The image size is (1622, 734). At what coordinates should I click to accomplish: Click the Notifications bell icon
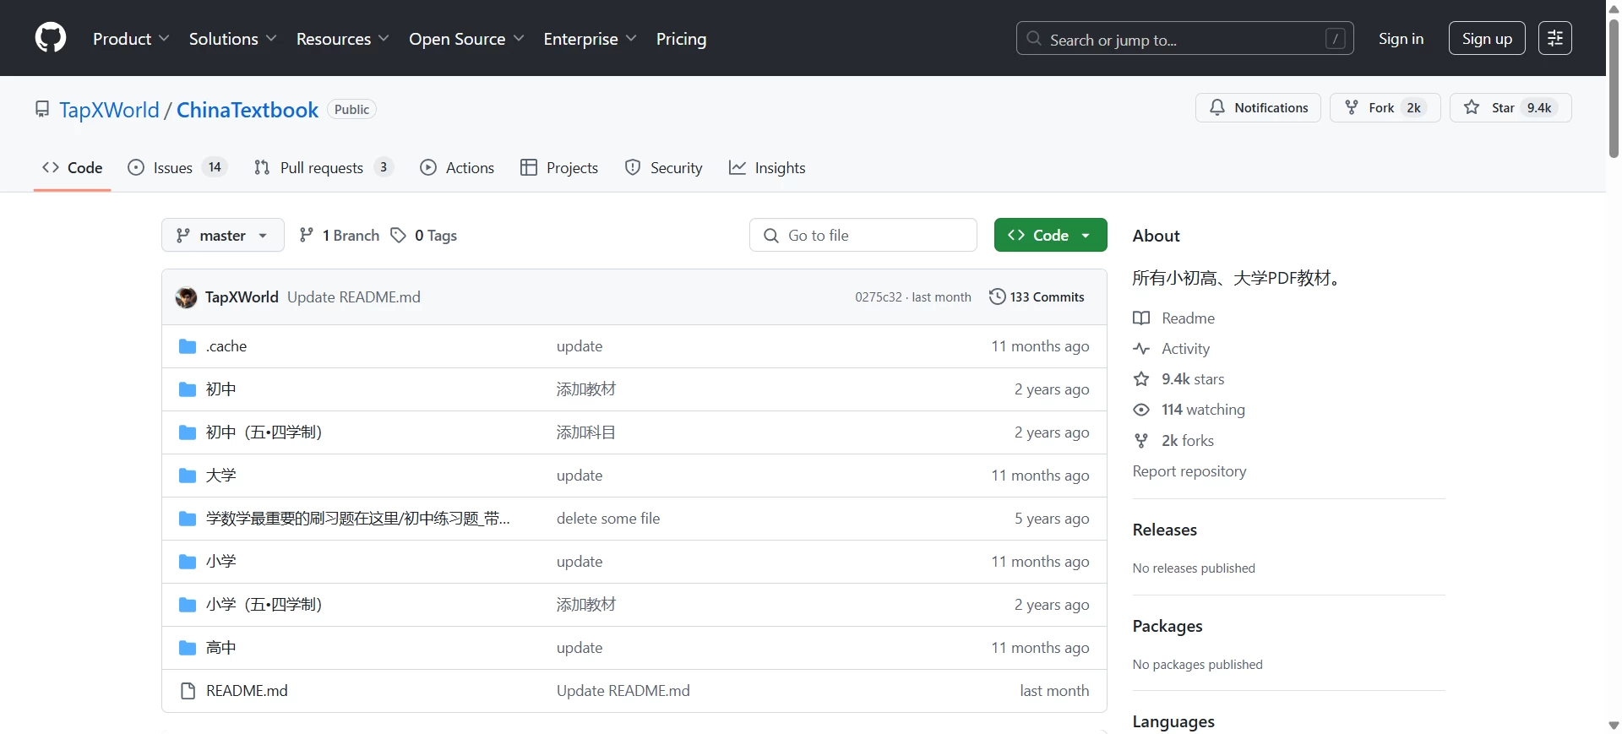(1217, 107)
